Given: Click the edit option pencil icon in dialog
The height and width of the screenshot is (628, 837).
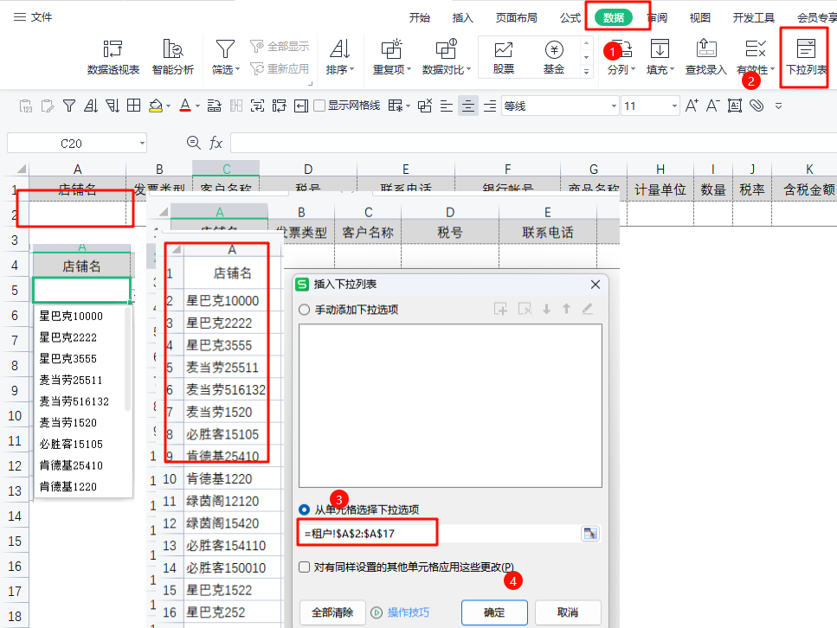Looking at the screenshot, I should (587, 309).
